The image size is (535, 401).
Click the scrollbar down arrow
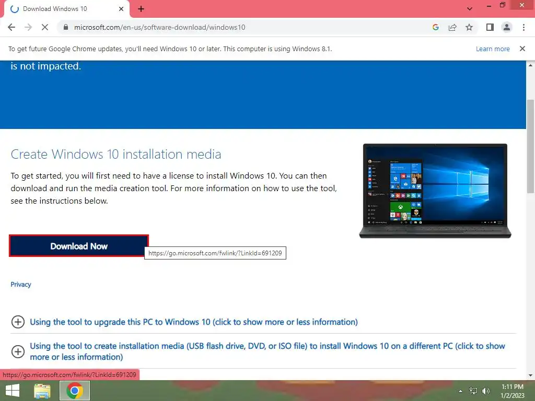[x=530, y=375]
